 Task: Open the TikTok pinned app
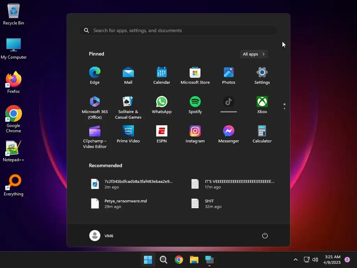click(229, 104)
